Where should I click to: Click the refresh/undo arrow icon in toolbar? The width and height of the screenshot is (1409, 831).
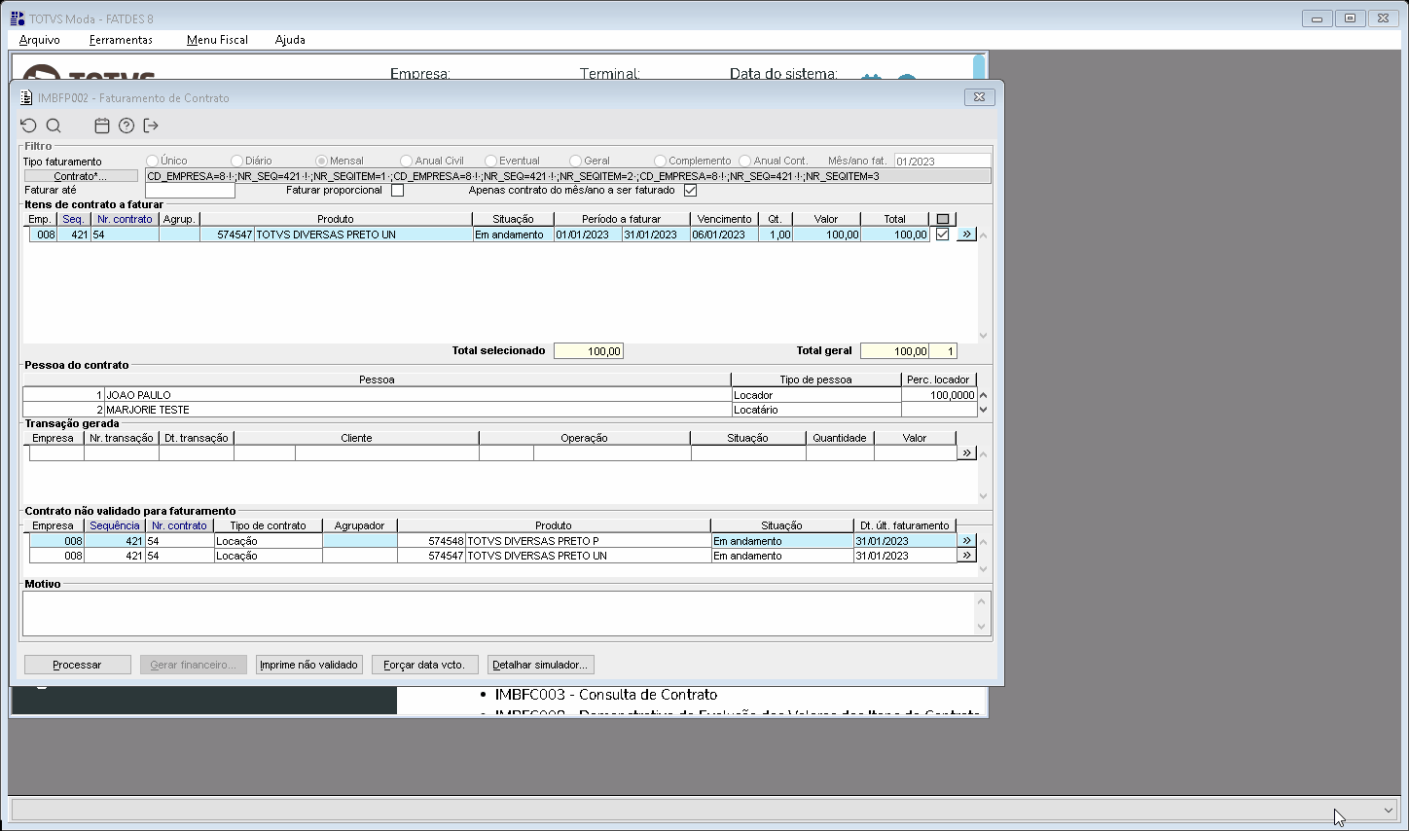click(x=28, y=126)
